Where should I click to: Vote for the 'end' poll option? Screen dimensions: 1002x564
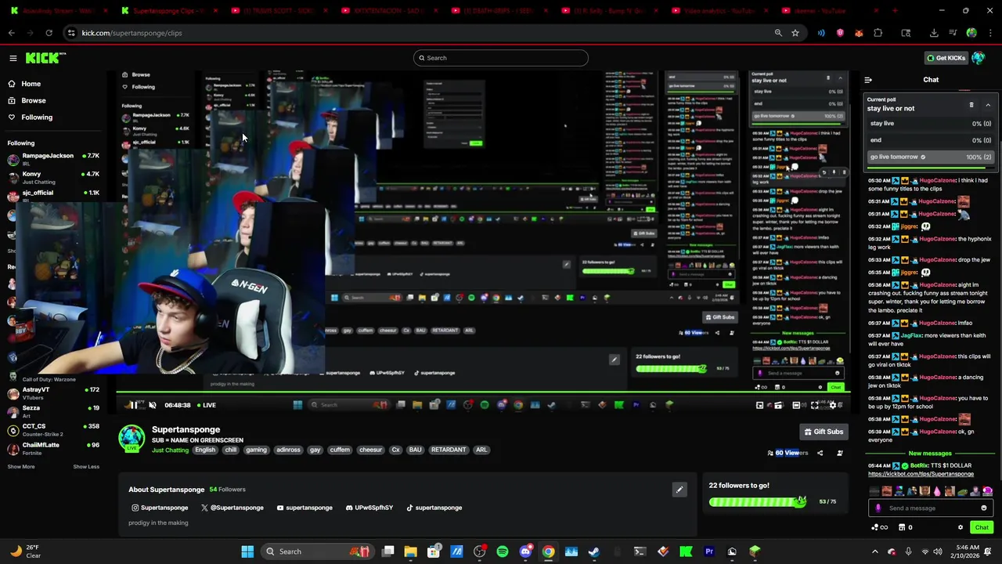click(x=931, y=140)
